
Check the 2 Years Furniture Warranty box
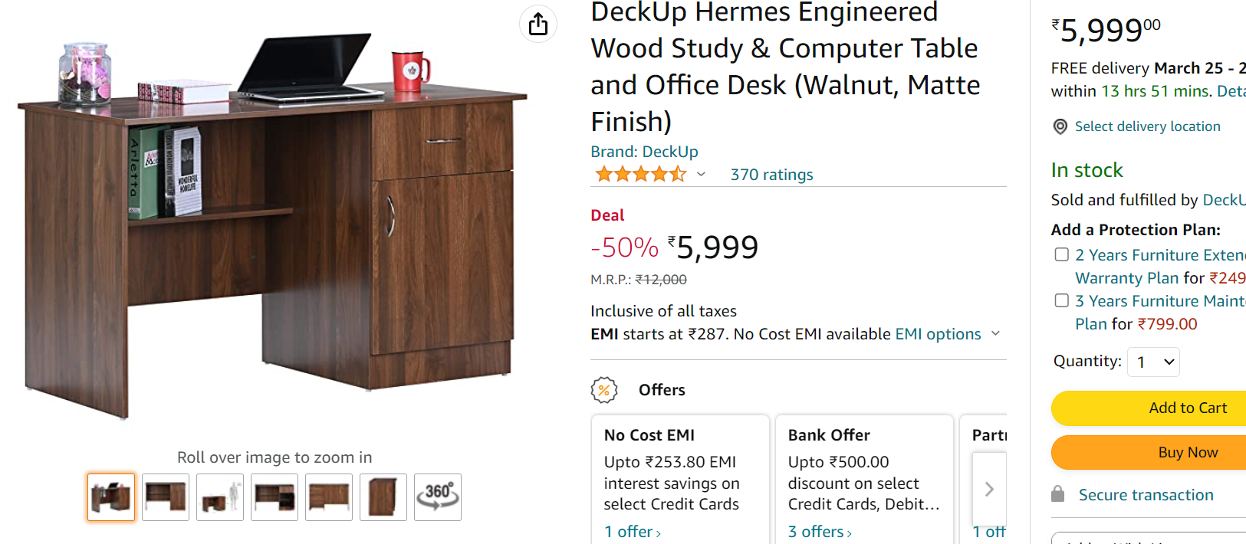pyautogui.click(x=1062, y=254)
